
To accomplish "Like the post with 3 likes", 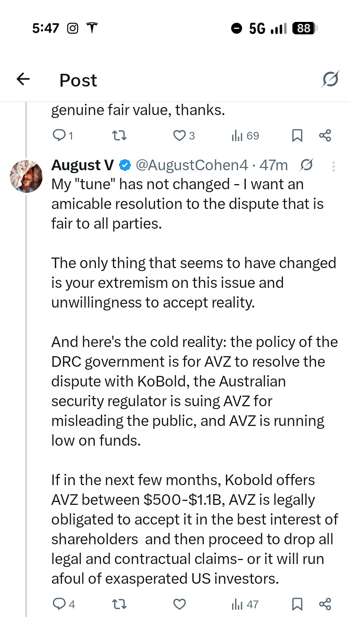I will click(x=179, y=136).
